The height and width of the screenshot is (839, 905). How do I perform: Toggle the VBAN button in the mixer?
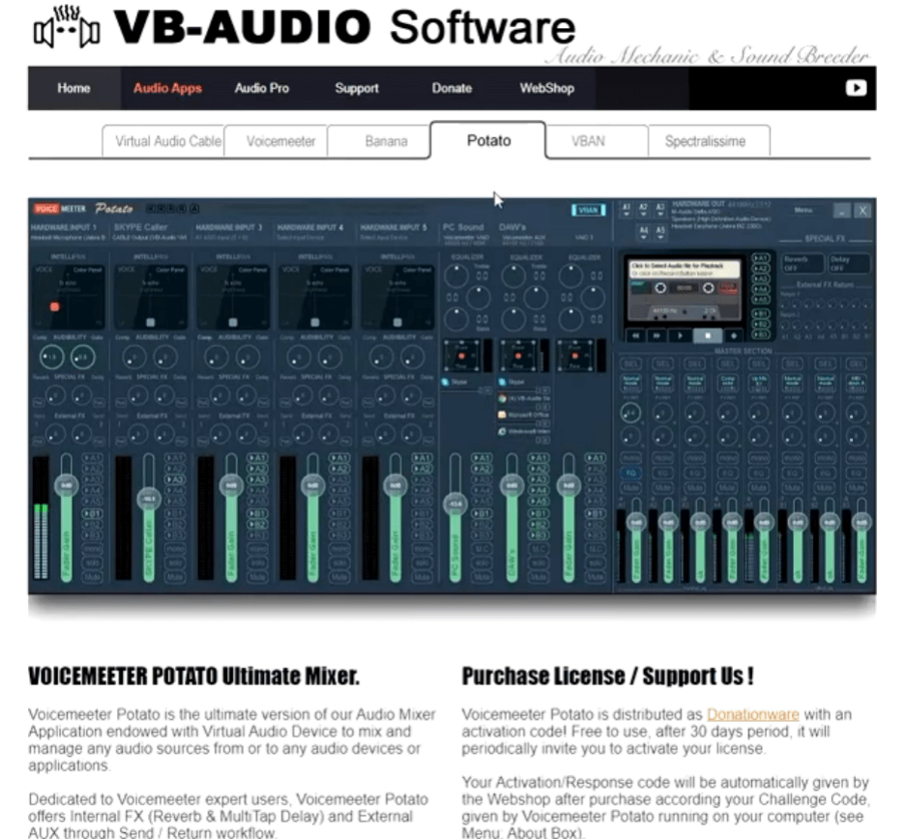[x=588, y=210]
